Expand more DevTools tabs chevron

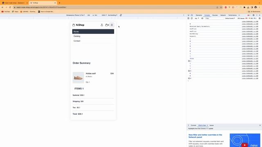click(x=239, y=15)
